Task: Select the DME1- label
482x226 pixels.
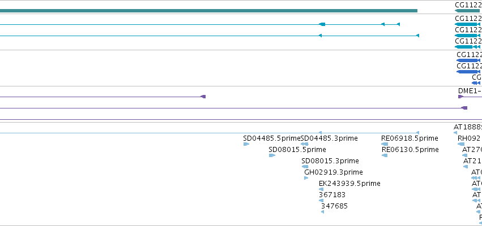Action: (470, 91)
